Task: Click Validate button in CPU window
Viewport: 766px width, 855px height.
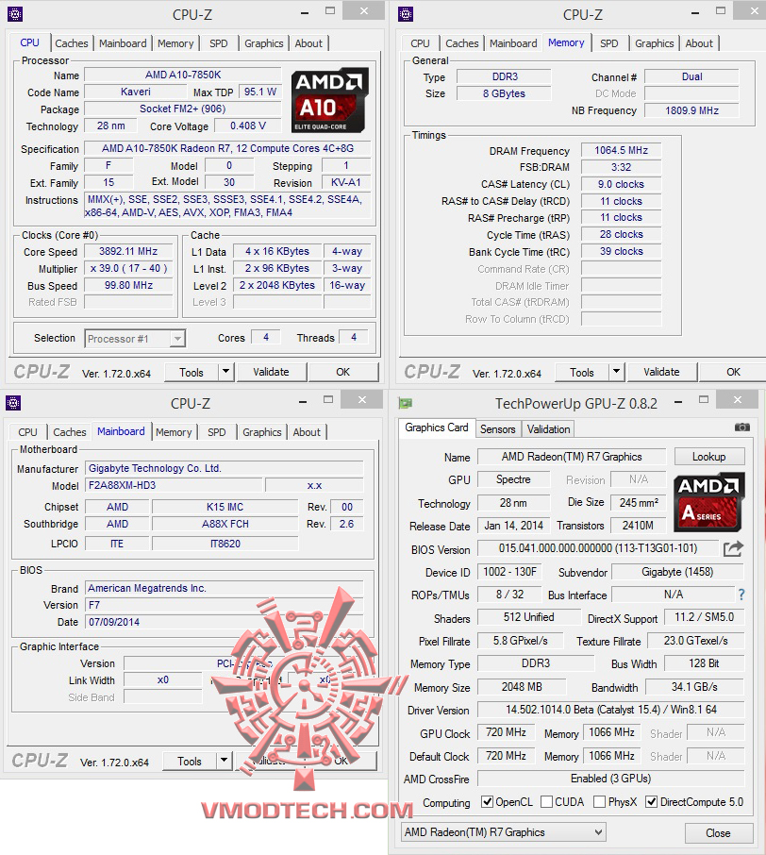Action: tap(271, 372)
